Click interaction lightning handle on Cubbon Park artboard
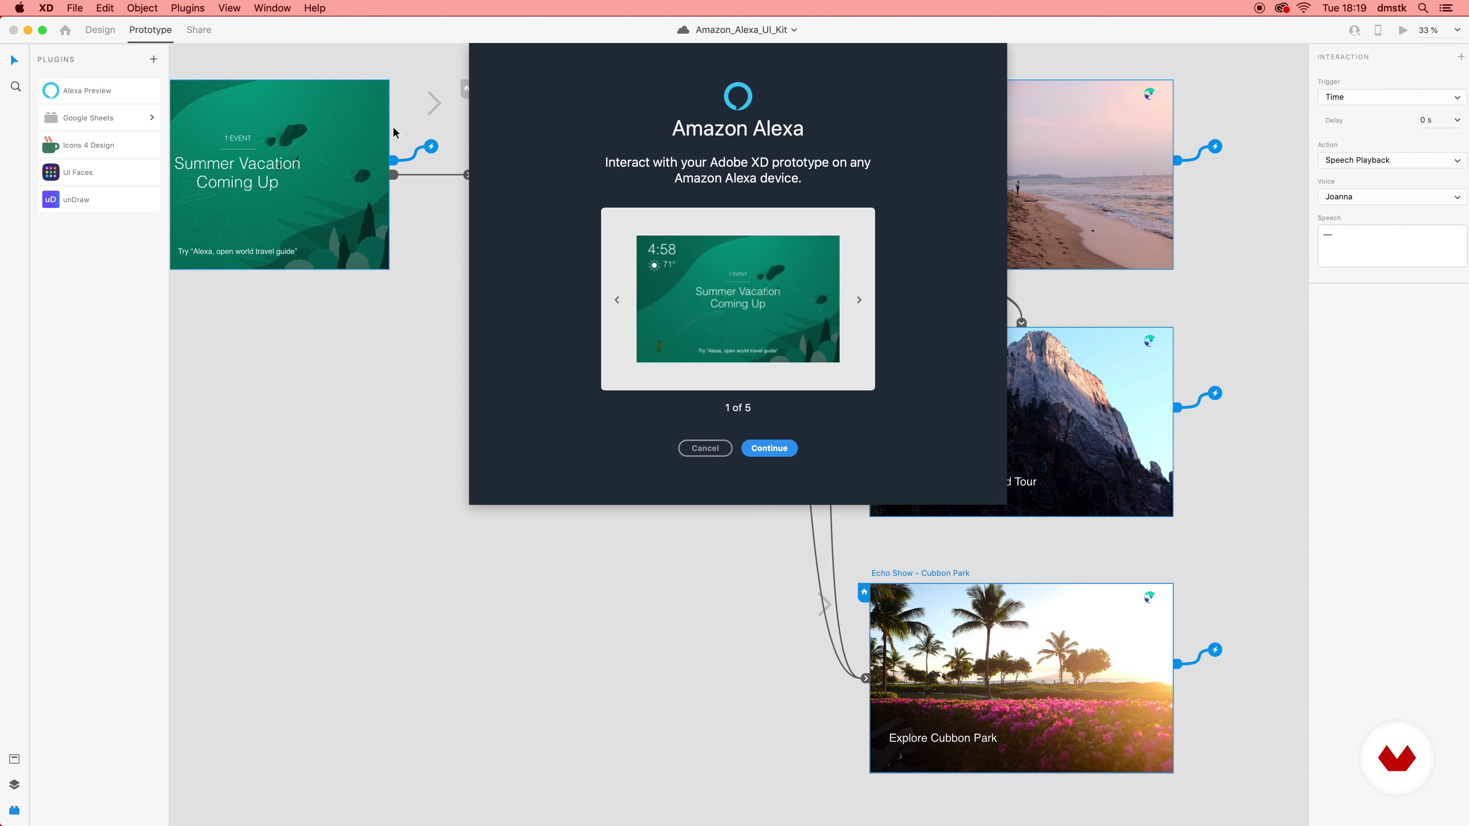This screenshot has width=1469, height=826. coord(1215,650)
